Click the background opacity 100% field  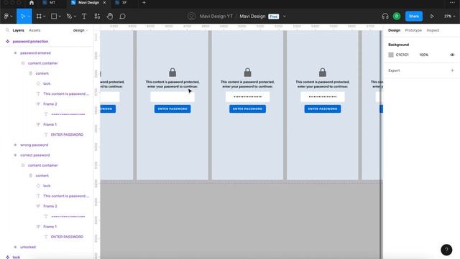pyautogui.click(x=423, y=55)
